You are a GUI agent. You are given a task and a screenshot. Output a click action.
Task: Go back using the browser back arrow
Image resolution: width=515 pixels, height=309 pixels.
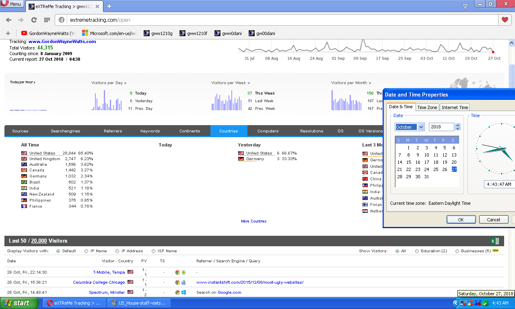pos(8,20)
